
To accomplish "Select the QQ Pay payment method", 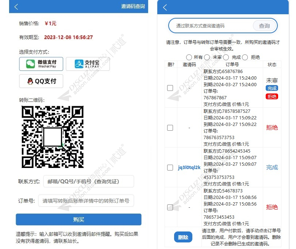I will coord(41,81).
